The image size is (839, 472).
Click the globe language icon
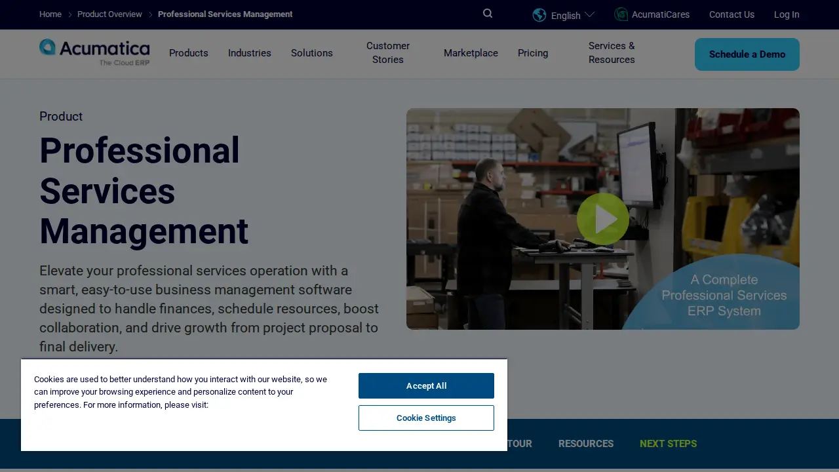(x=539, y=15)
